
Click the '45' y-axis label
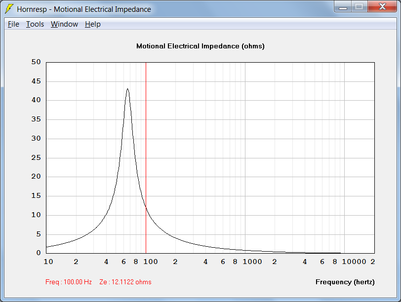point(36,81)
